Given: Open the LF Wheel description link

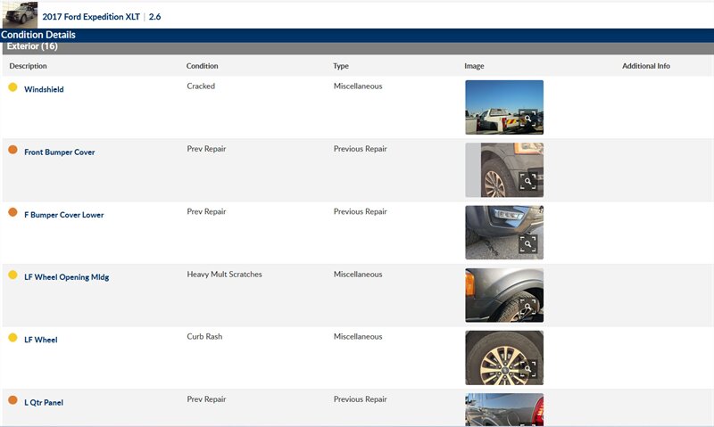Looking at the screenshot, I should (x=40, y=340).
